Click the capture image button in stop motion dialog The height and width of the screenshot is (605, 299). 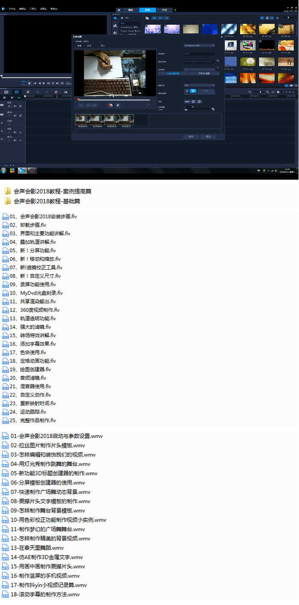110,105
